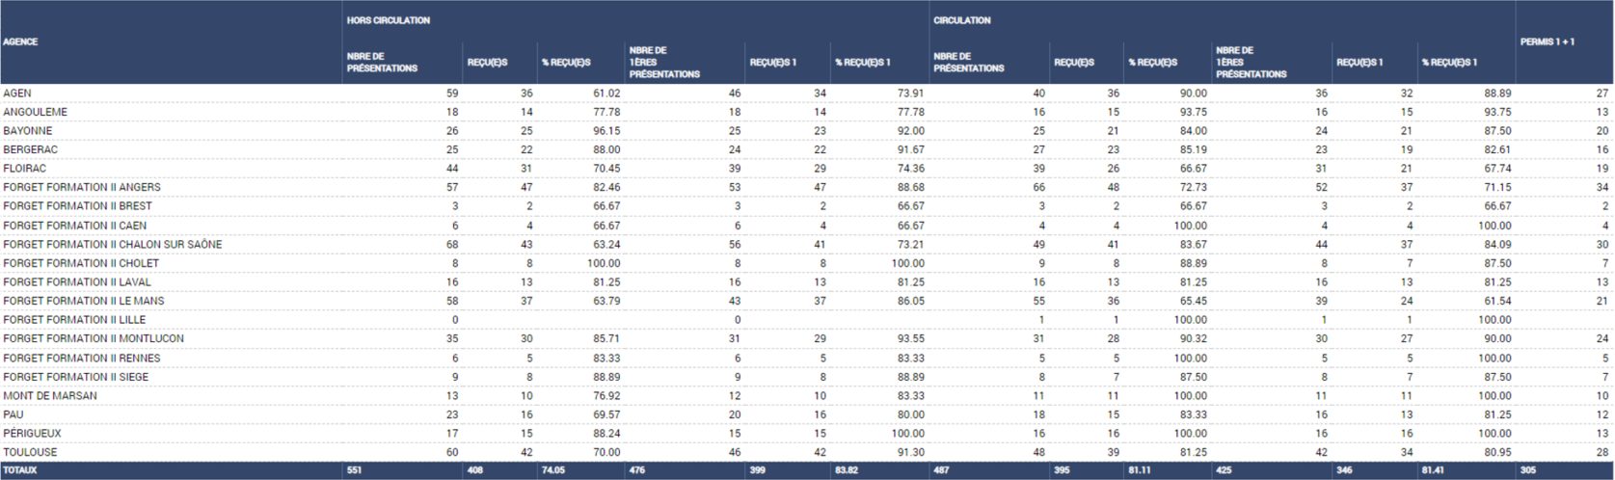
Task: Click the TOTAUX label in footer row
Action: point(18,471)
